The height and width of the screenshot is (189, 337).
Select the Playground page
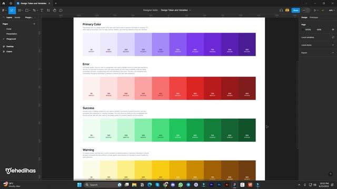tap(11, 39)
